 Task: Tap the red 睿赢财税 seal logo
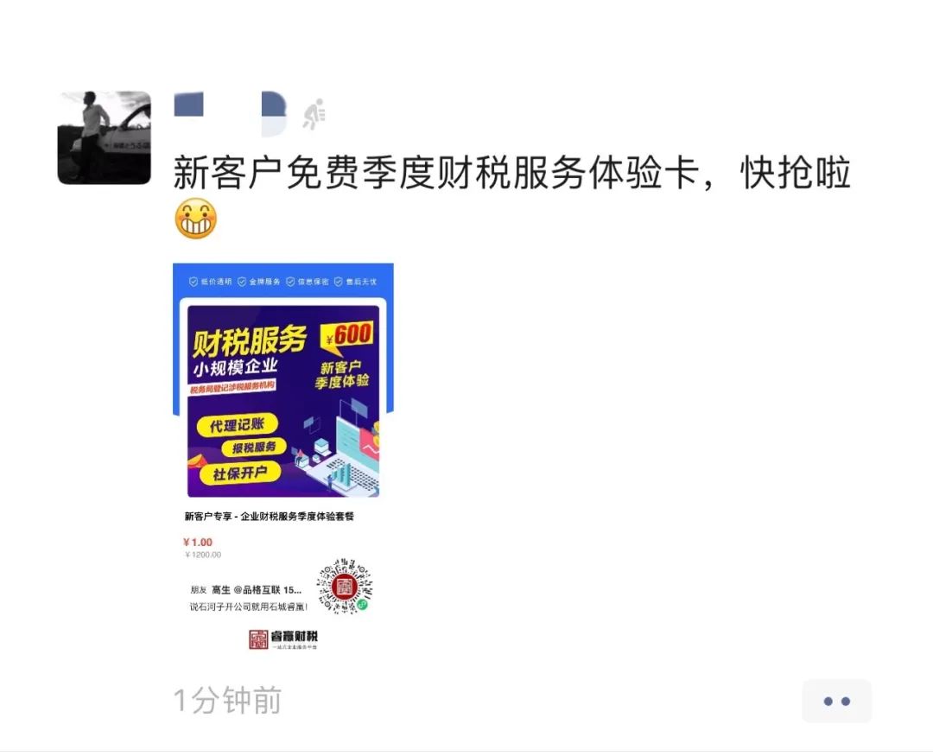[258, 639]
